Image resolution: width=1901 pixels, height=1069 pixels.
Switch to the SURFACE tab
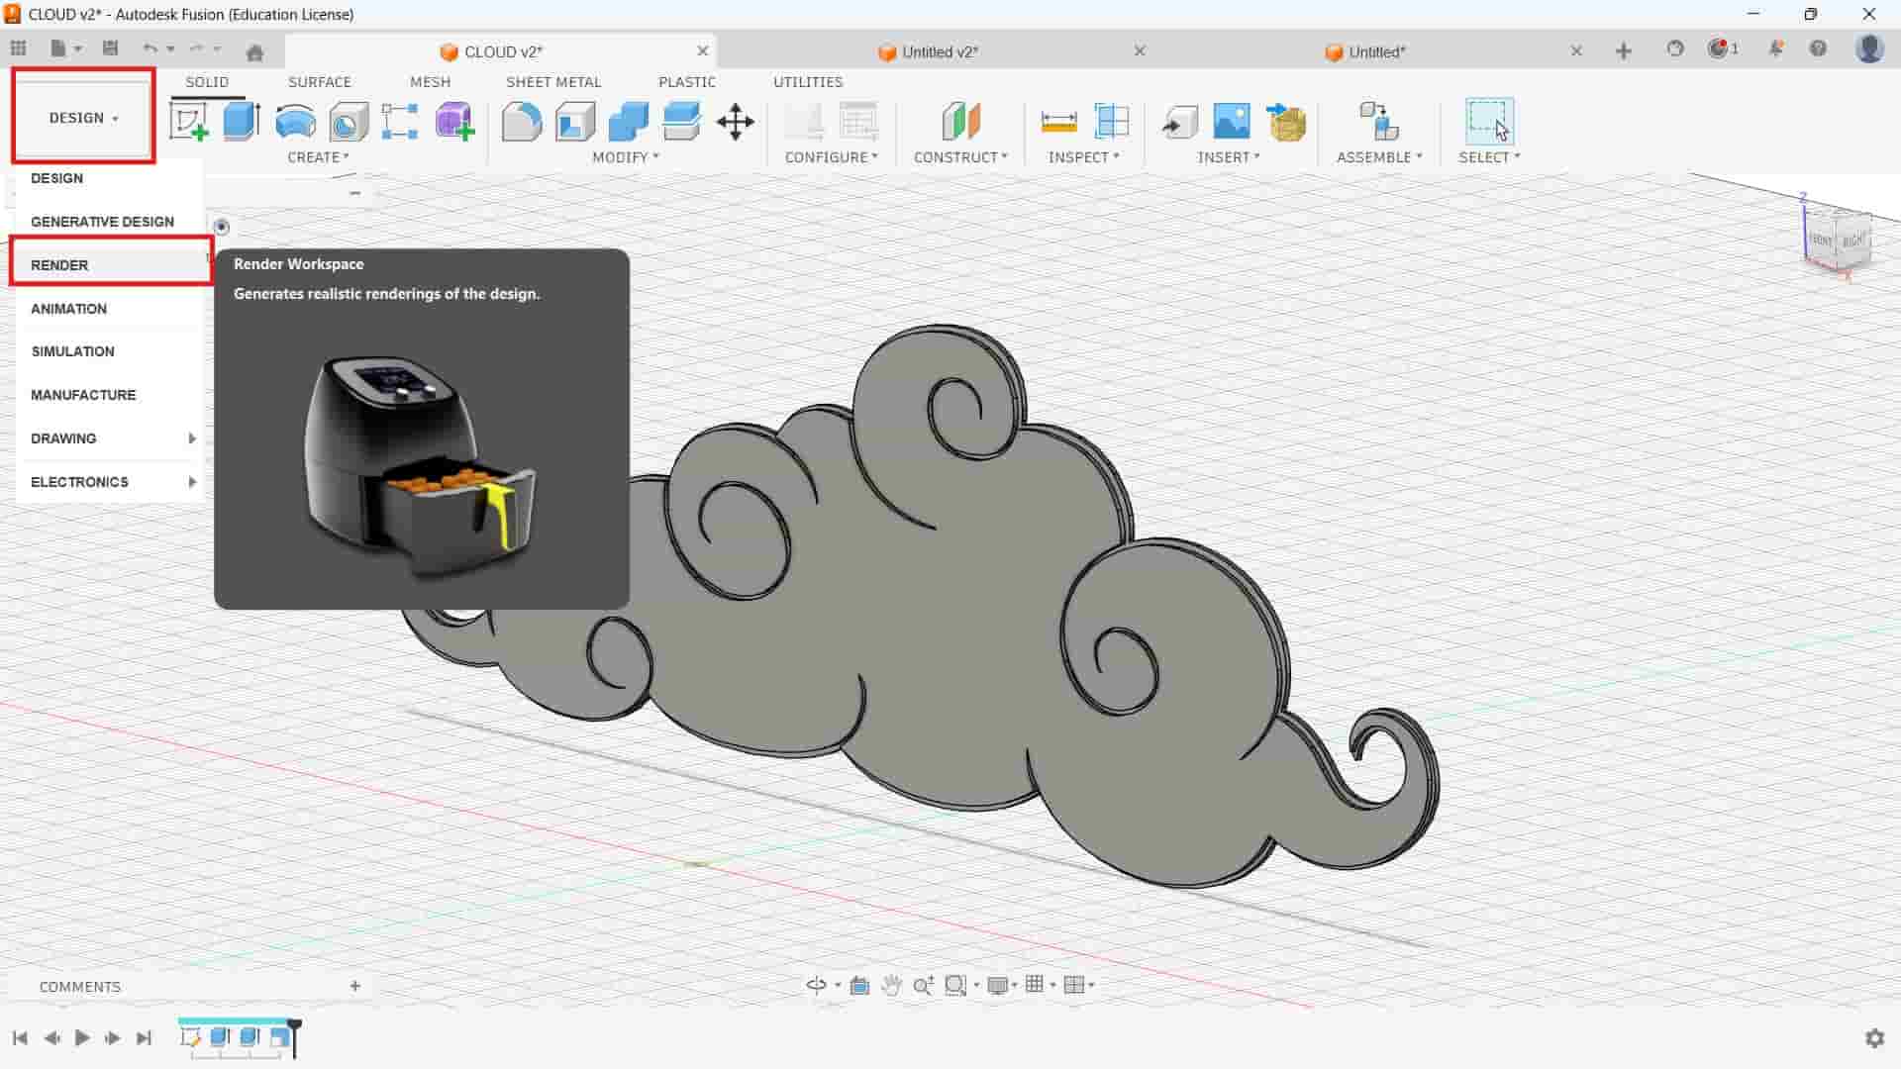pos(319,82)
